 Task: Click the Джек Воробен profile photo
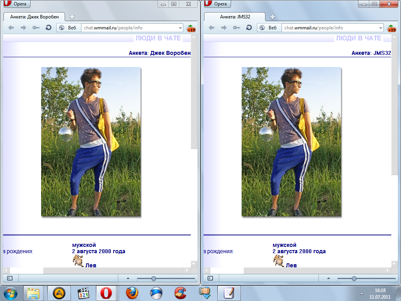coord(91,142)
